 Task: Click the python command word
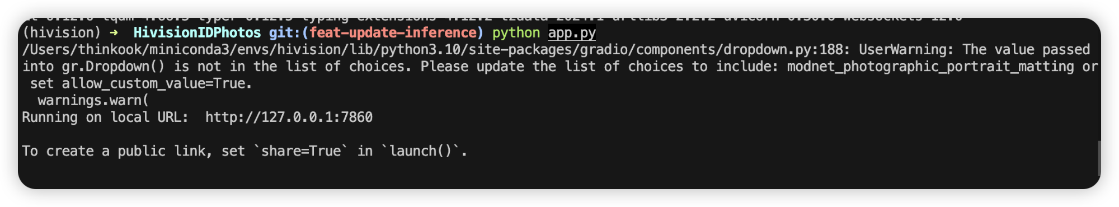(516, 33)
